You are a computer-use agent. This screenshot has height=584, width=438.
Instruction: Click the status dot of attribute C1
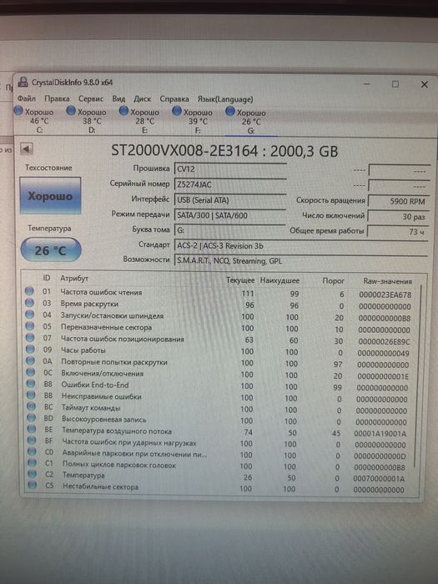(x=33, y=462)
